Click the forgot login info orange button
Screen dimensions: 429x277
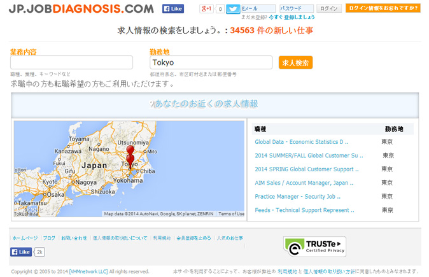click(x=383, y=8)
